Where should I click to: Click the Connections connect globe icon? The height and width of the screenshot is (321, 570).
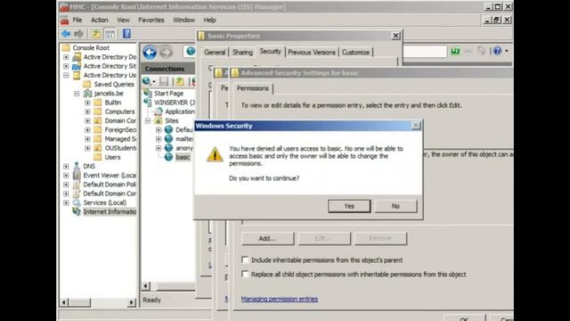click(147, 81)
